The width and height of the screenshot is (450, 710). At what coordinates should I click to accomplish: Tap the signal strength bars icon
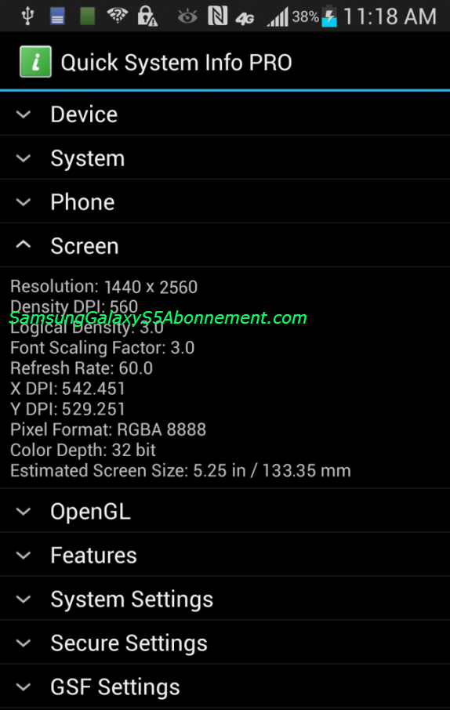click(278, 17)
